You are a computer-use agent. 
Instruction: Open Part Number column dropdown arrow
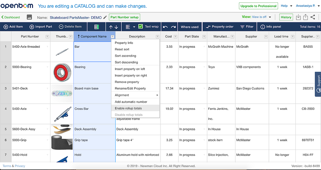coord(47,37)
